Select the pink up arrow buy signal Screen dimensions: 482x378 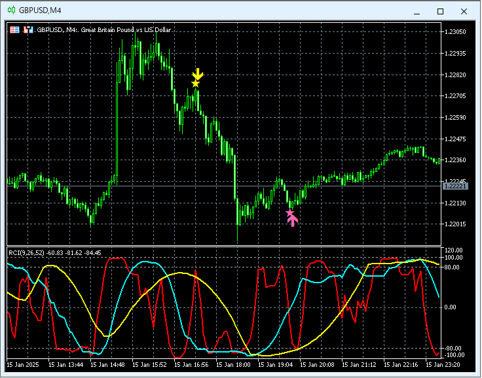(x=293, y=221)
